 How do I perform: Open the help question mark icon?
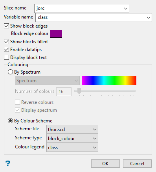[x=8, y=163]
